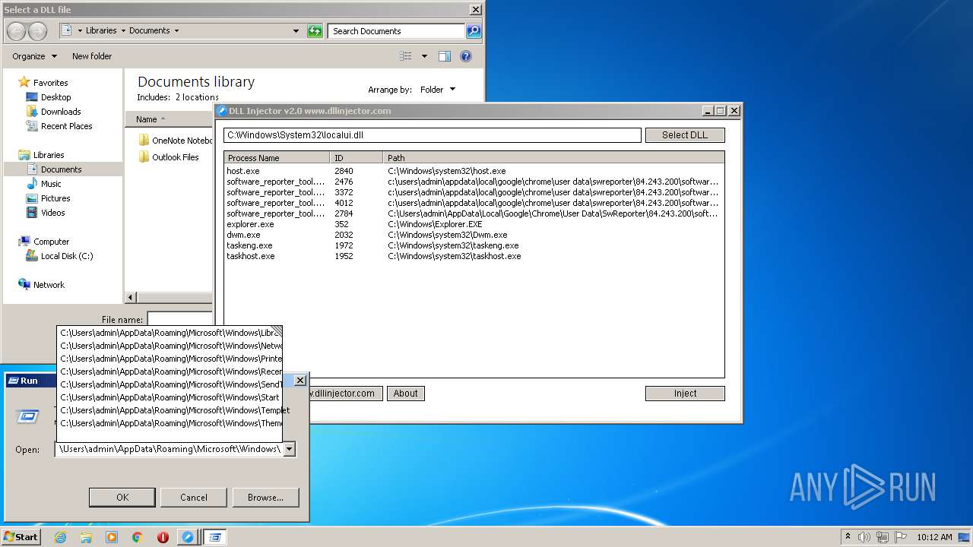
Task: Click Cancel in the Run dialog
Action: [x=194, y=498]
